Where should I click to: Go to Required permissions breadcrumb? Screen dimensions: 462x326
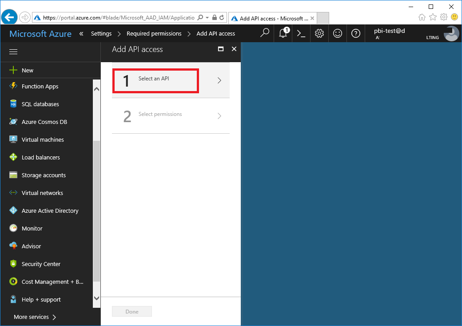click(154, 34)
